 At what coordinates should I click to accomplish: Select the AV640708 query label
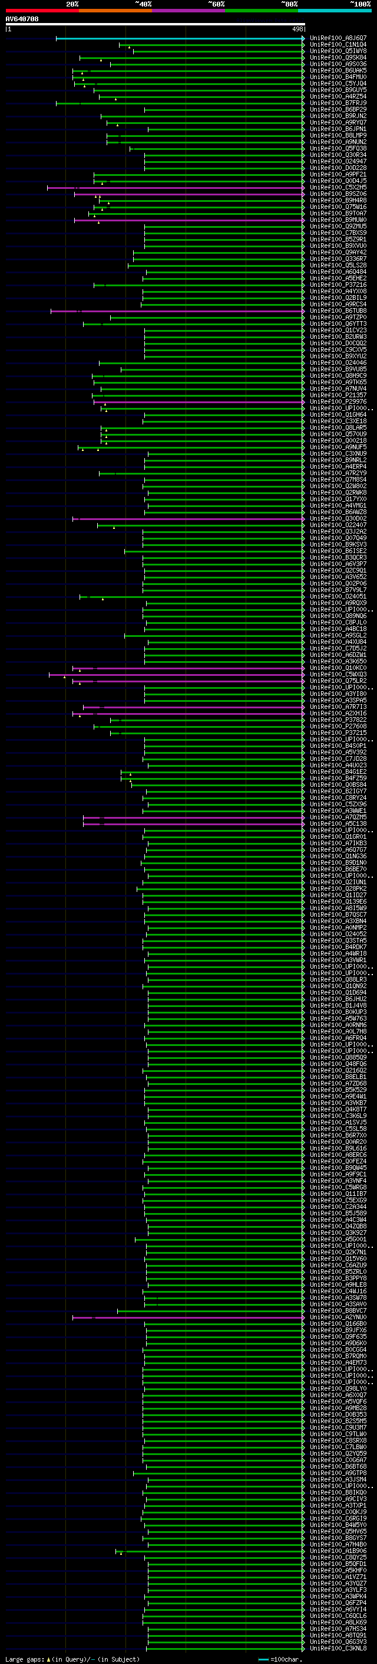tap(22, 19)
